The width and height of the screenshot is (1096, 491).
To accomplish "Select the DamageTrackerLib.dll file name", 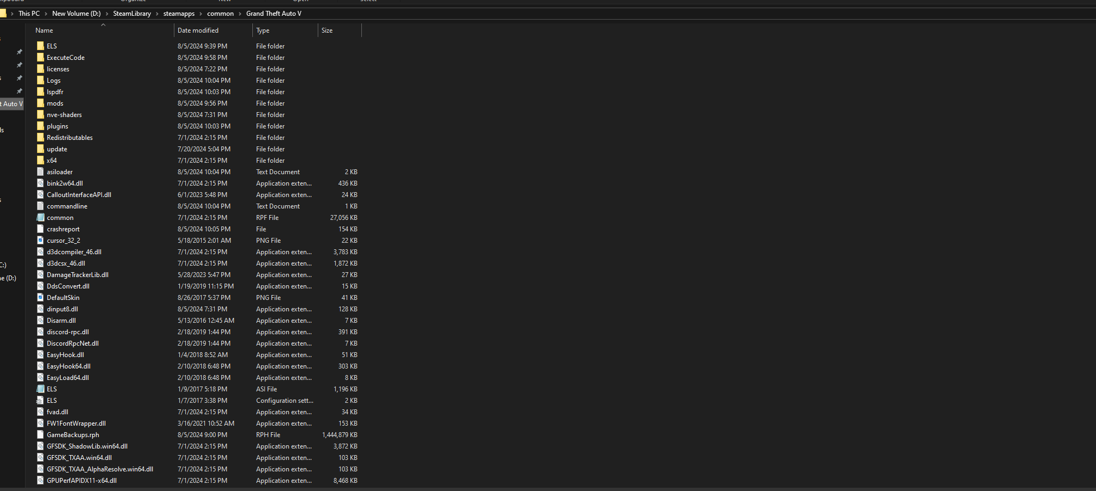I will click(77, 274).
